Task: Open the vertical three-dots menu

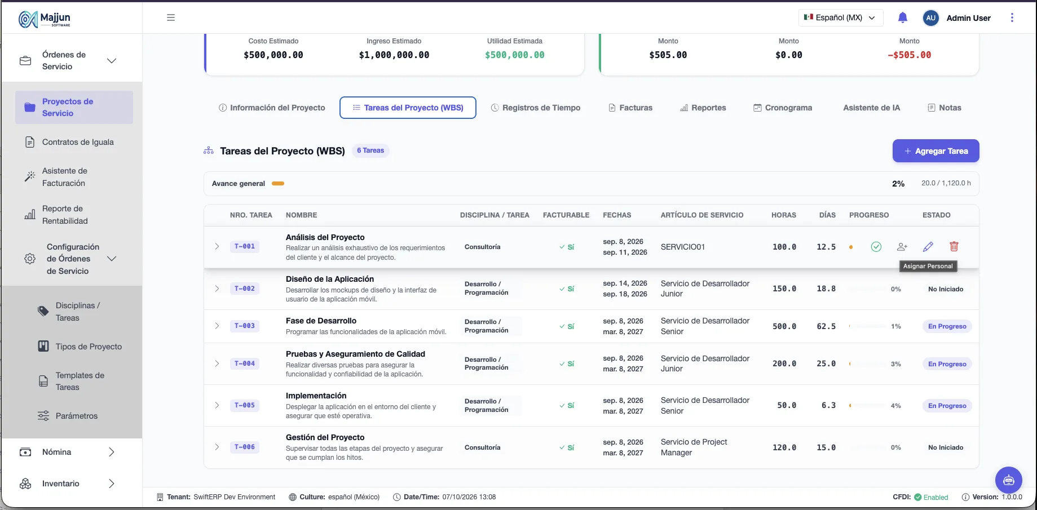Action: (1012, 17)
